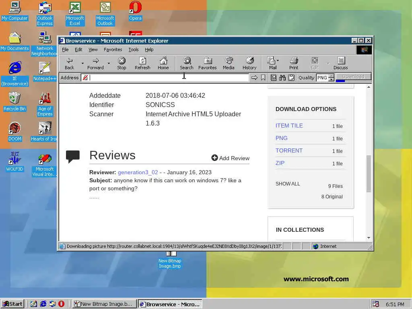412x309 pixels.
Task: Click into the Address input field
Action: tap(165, 78)
